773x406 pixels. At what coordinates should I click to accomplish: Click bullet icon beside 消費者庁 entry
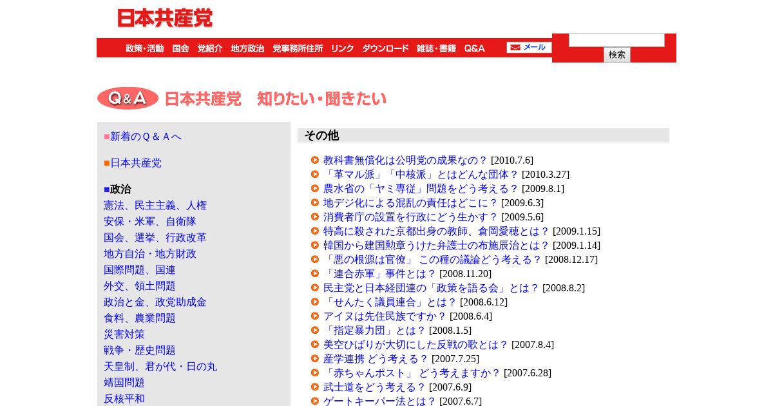coord(315,217)
